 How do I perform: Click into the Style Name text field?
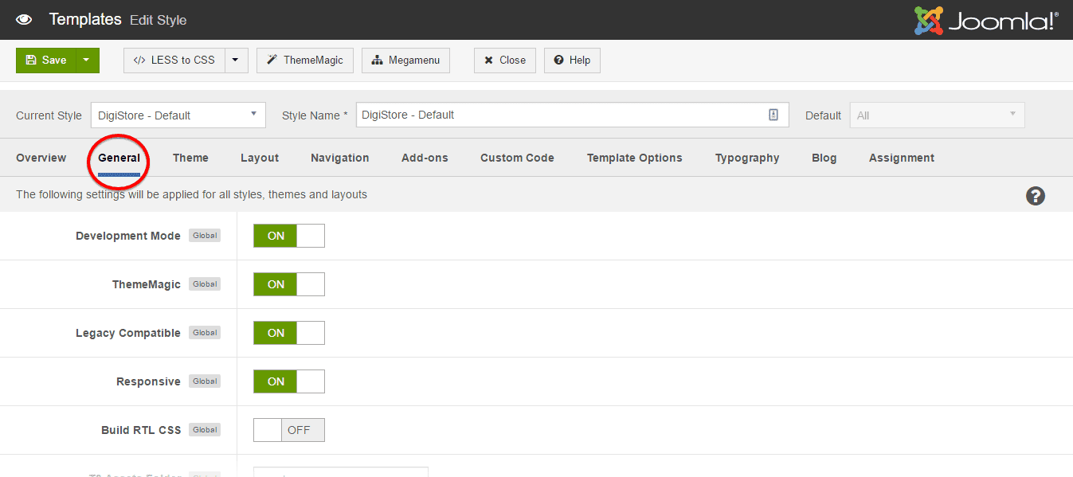coord(558,115)
